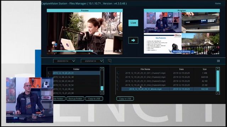Screen dimensions: 227x127
Task: Click the Program top-left presenter quadrant
Action: coord(162,23)
